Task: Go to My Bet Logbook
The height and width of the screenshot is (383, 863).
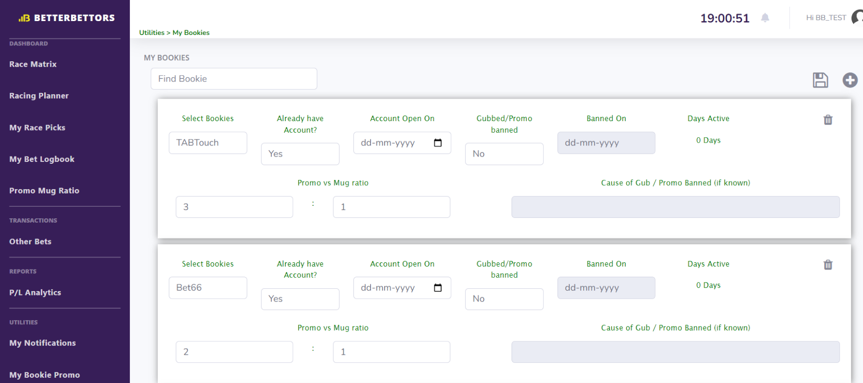Action: (x=42, y=159)
